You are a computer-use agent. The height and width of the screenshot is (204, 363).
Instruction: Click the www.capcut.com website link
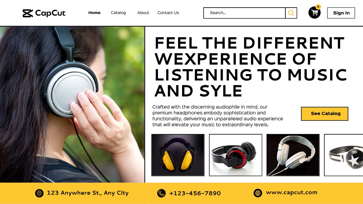[x=292, y=193]
